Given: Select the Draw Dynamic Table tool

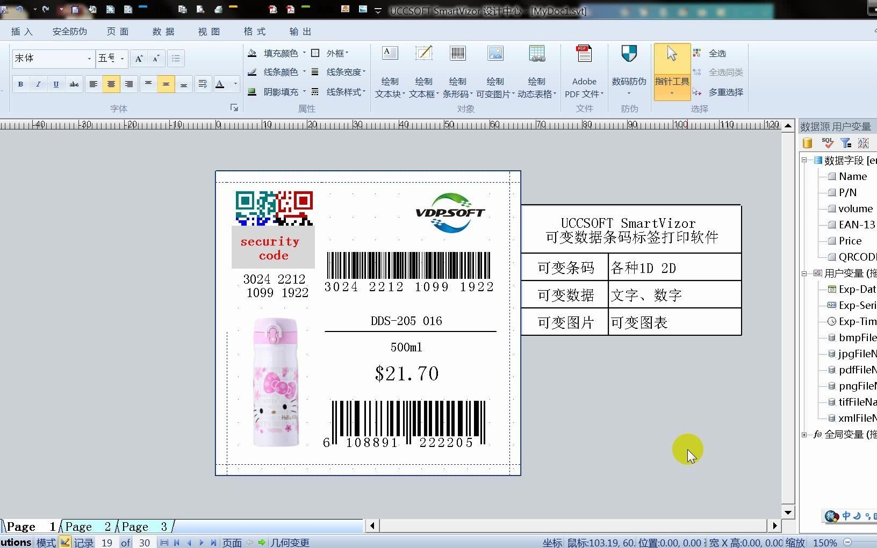Looking at the screenshot, I should point(536,72).
